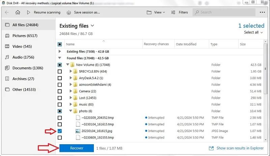Click the Camera folder icon

coord(75,91)
